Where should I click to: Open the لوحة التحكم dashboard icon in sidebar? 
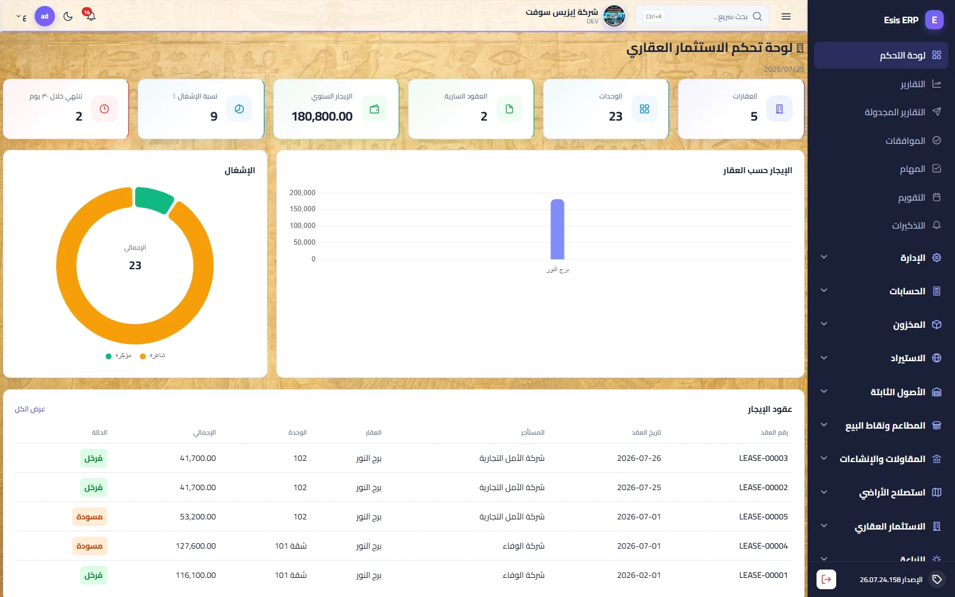pyautogui.click(x=936, y=55)
